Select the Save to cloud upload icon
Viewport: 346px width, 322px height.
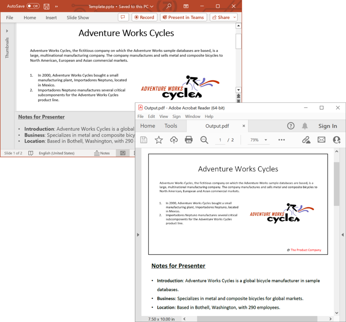pos(174,140)
